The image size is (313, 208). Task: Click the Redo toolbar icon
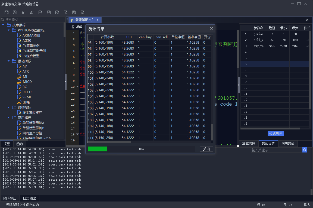49,12
